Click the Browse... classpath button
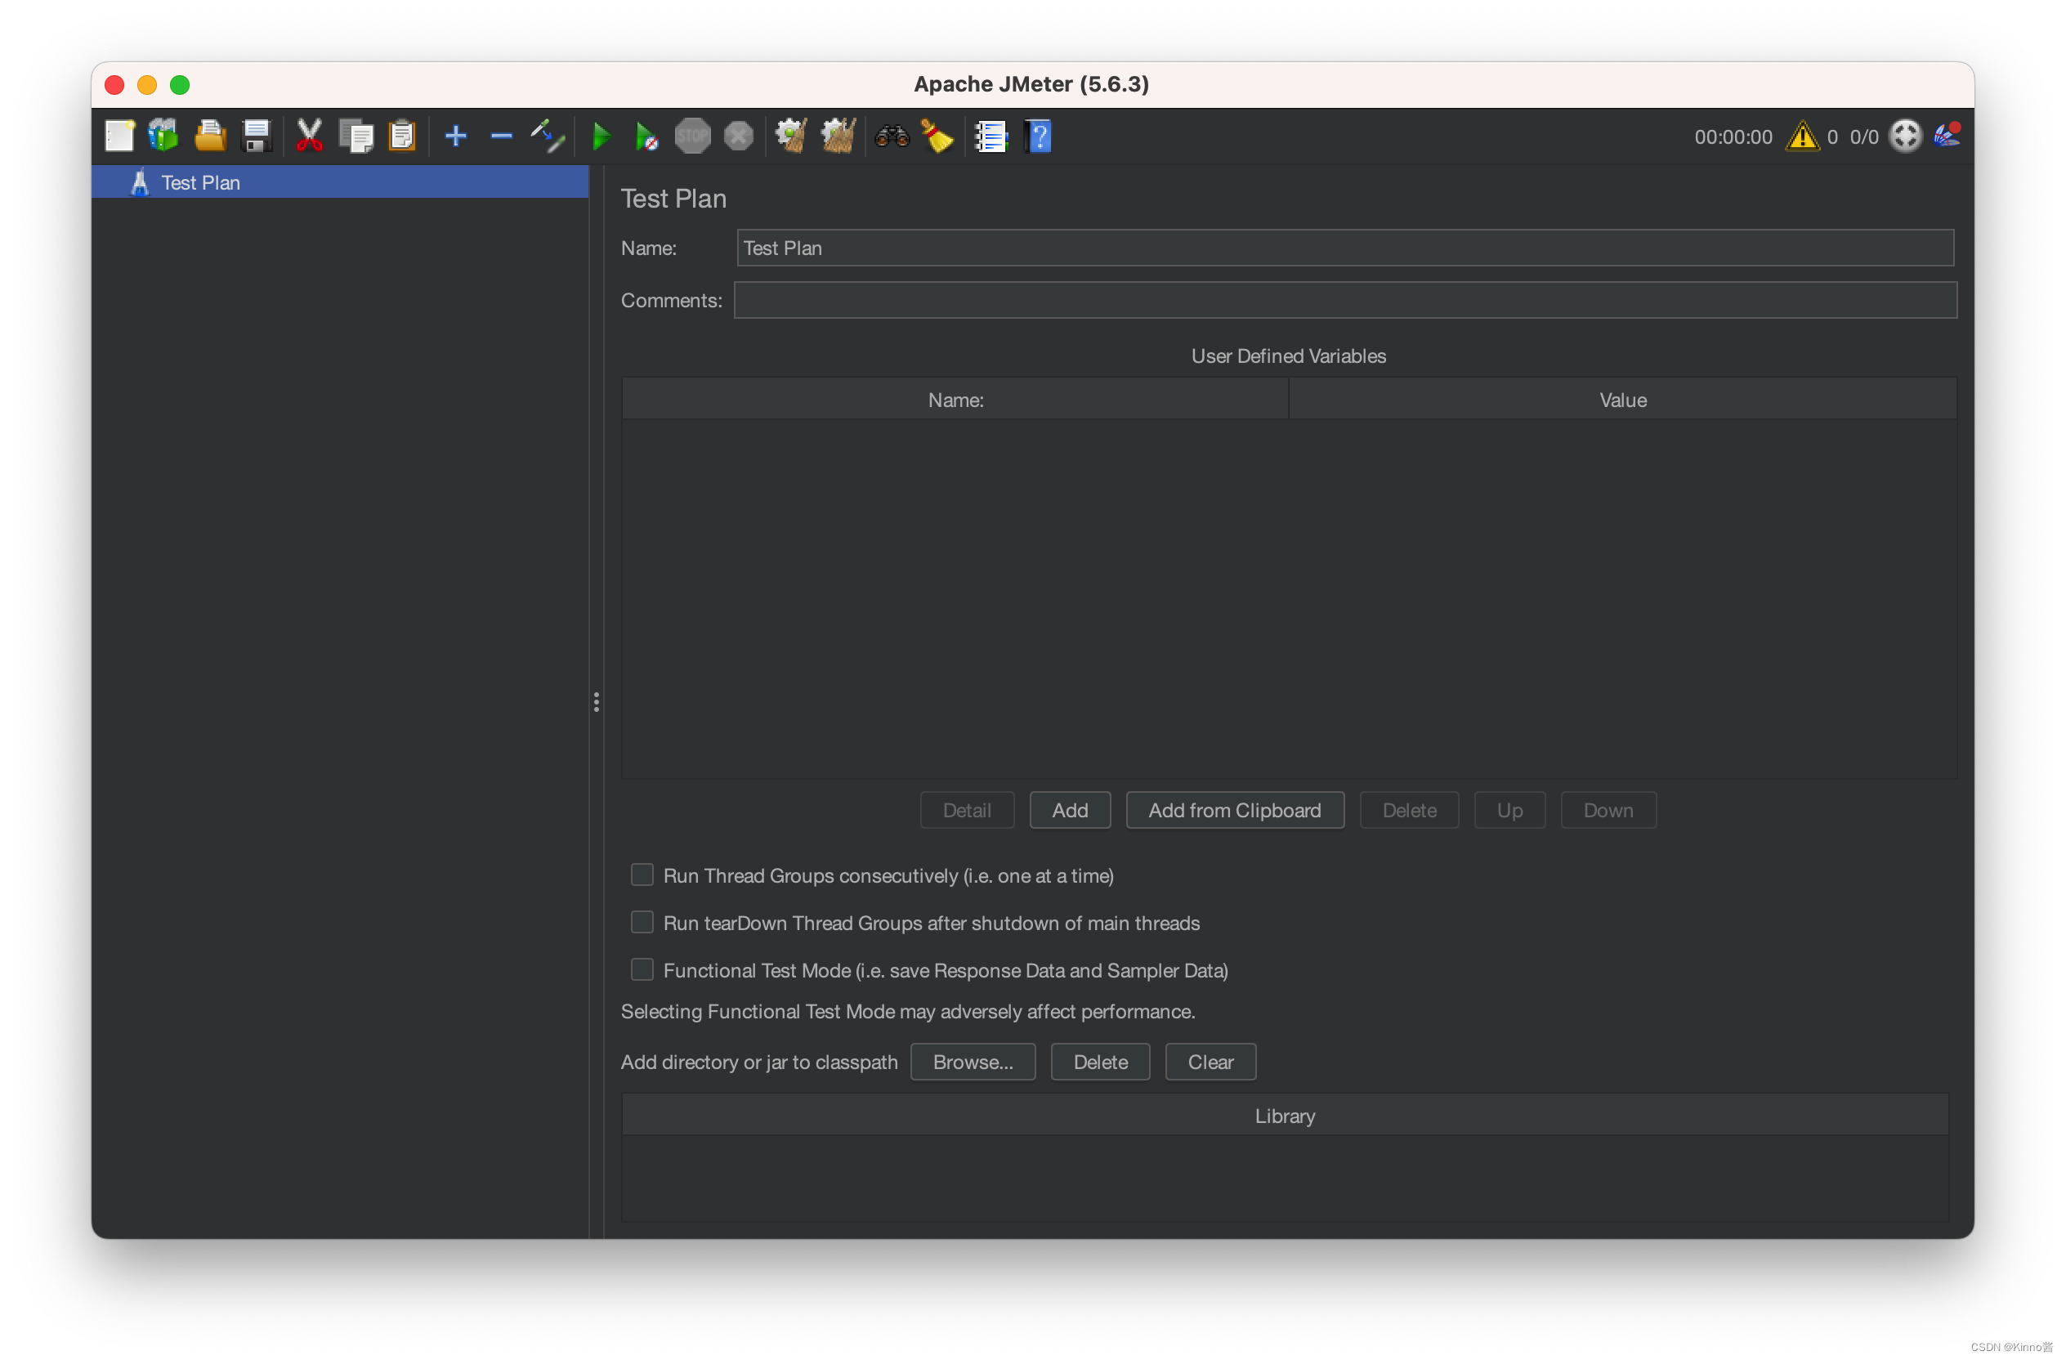Screen dimensions: 2066x1360 pos(973,1062)
